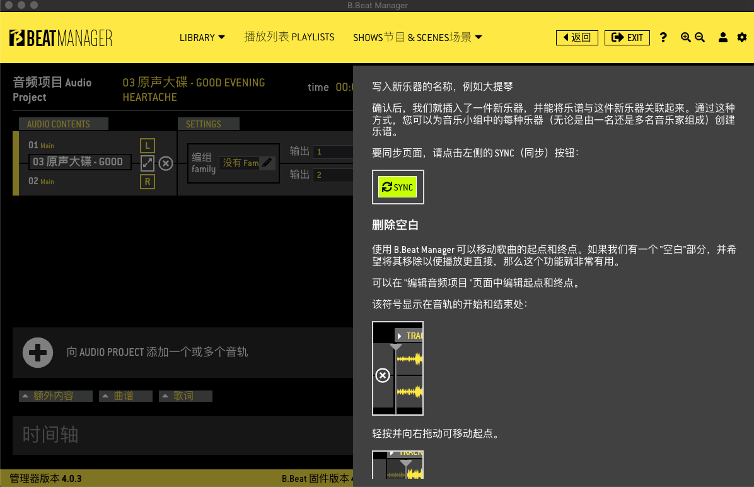Open SHOWS节目 & SCENES场景 dropdown

tap(417, 38)
